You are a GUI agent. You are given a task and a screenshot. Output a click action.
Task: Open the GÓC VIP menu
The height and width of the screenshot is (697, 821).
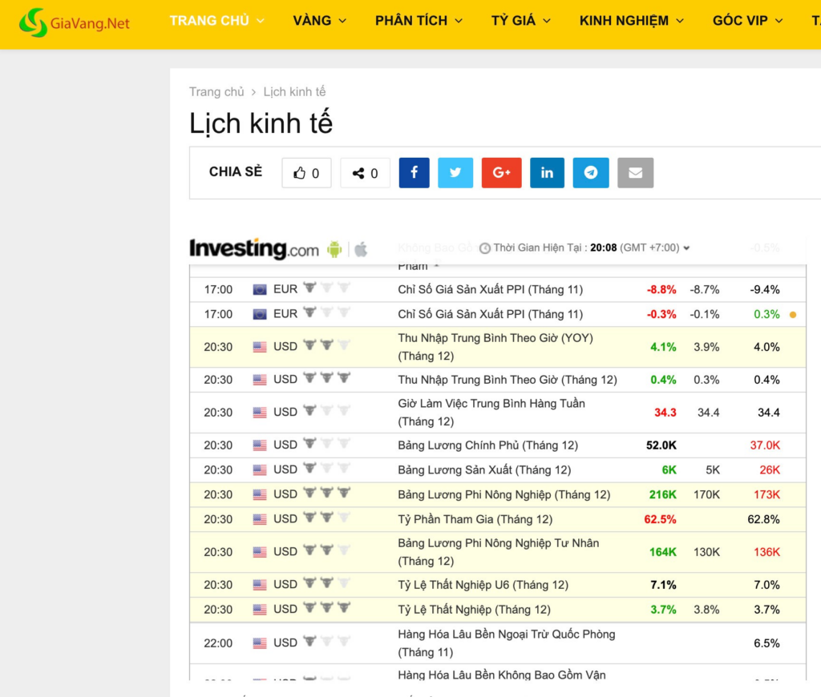[x=747, y=21]
